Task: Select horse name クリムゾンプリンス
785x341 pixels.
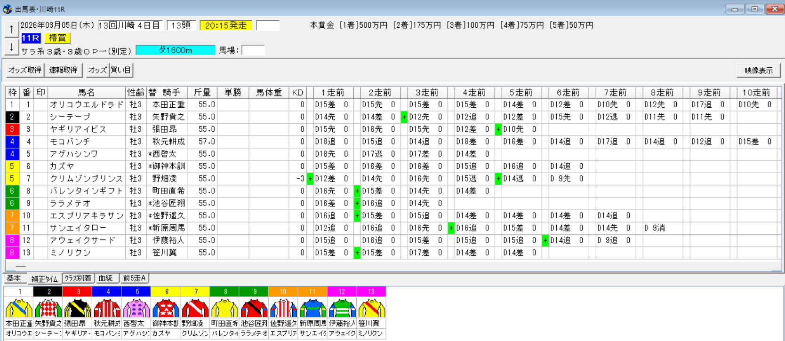Action: coord(87,179)
